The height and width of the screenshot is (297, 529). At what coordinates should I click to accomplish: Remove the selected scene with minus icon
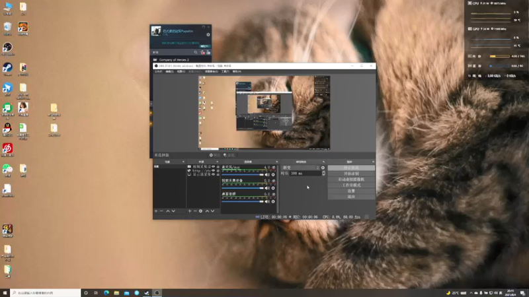pos(161,211)
